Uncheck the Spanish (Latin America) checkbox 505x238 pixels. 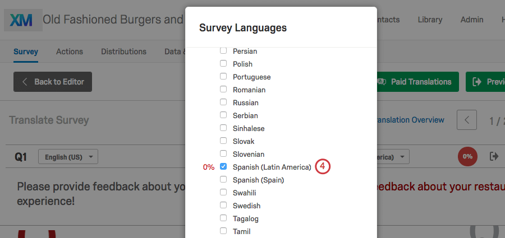[223, 167]
